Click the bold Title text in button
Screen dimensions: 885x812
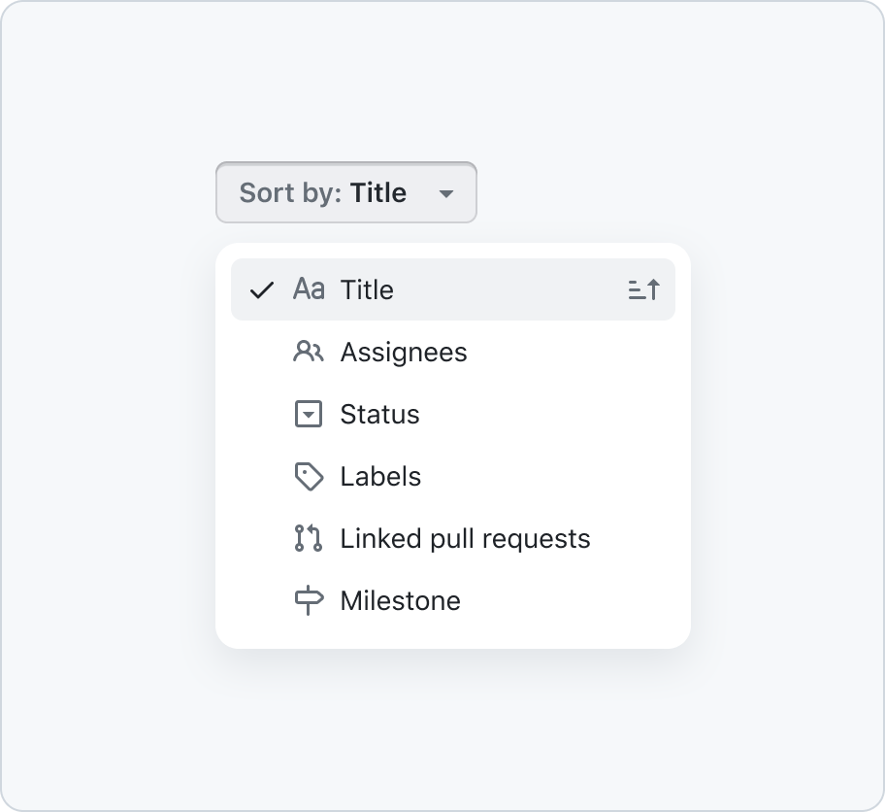point(378,192)
